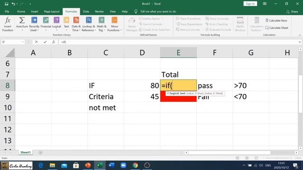303x170 pixels.
Task: Open More Functions menu
Action: [115, 24]
